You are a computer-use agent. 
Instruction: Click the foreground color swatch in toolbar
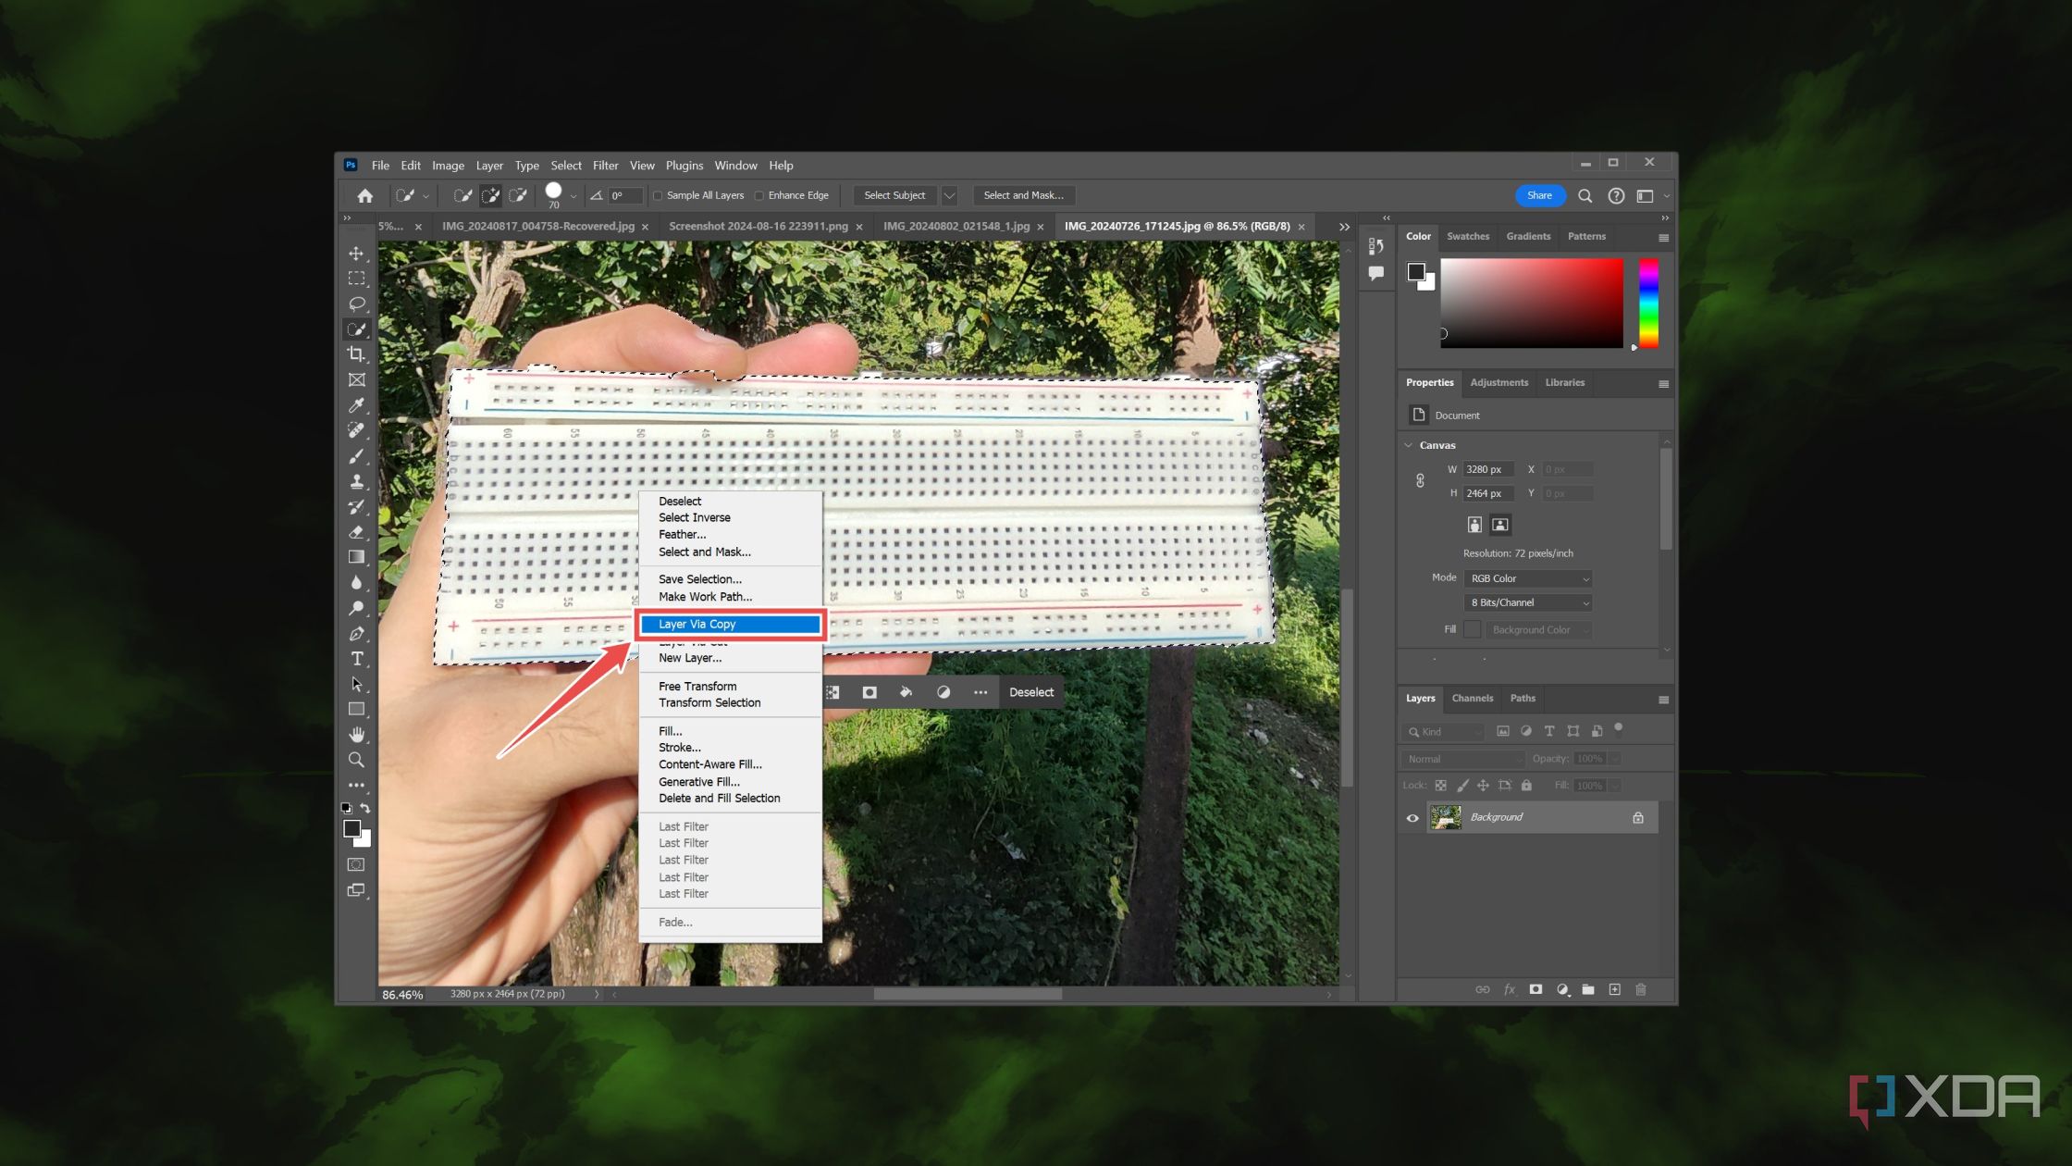pos(351,829)
